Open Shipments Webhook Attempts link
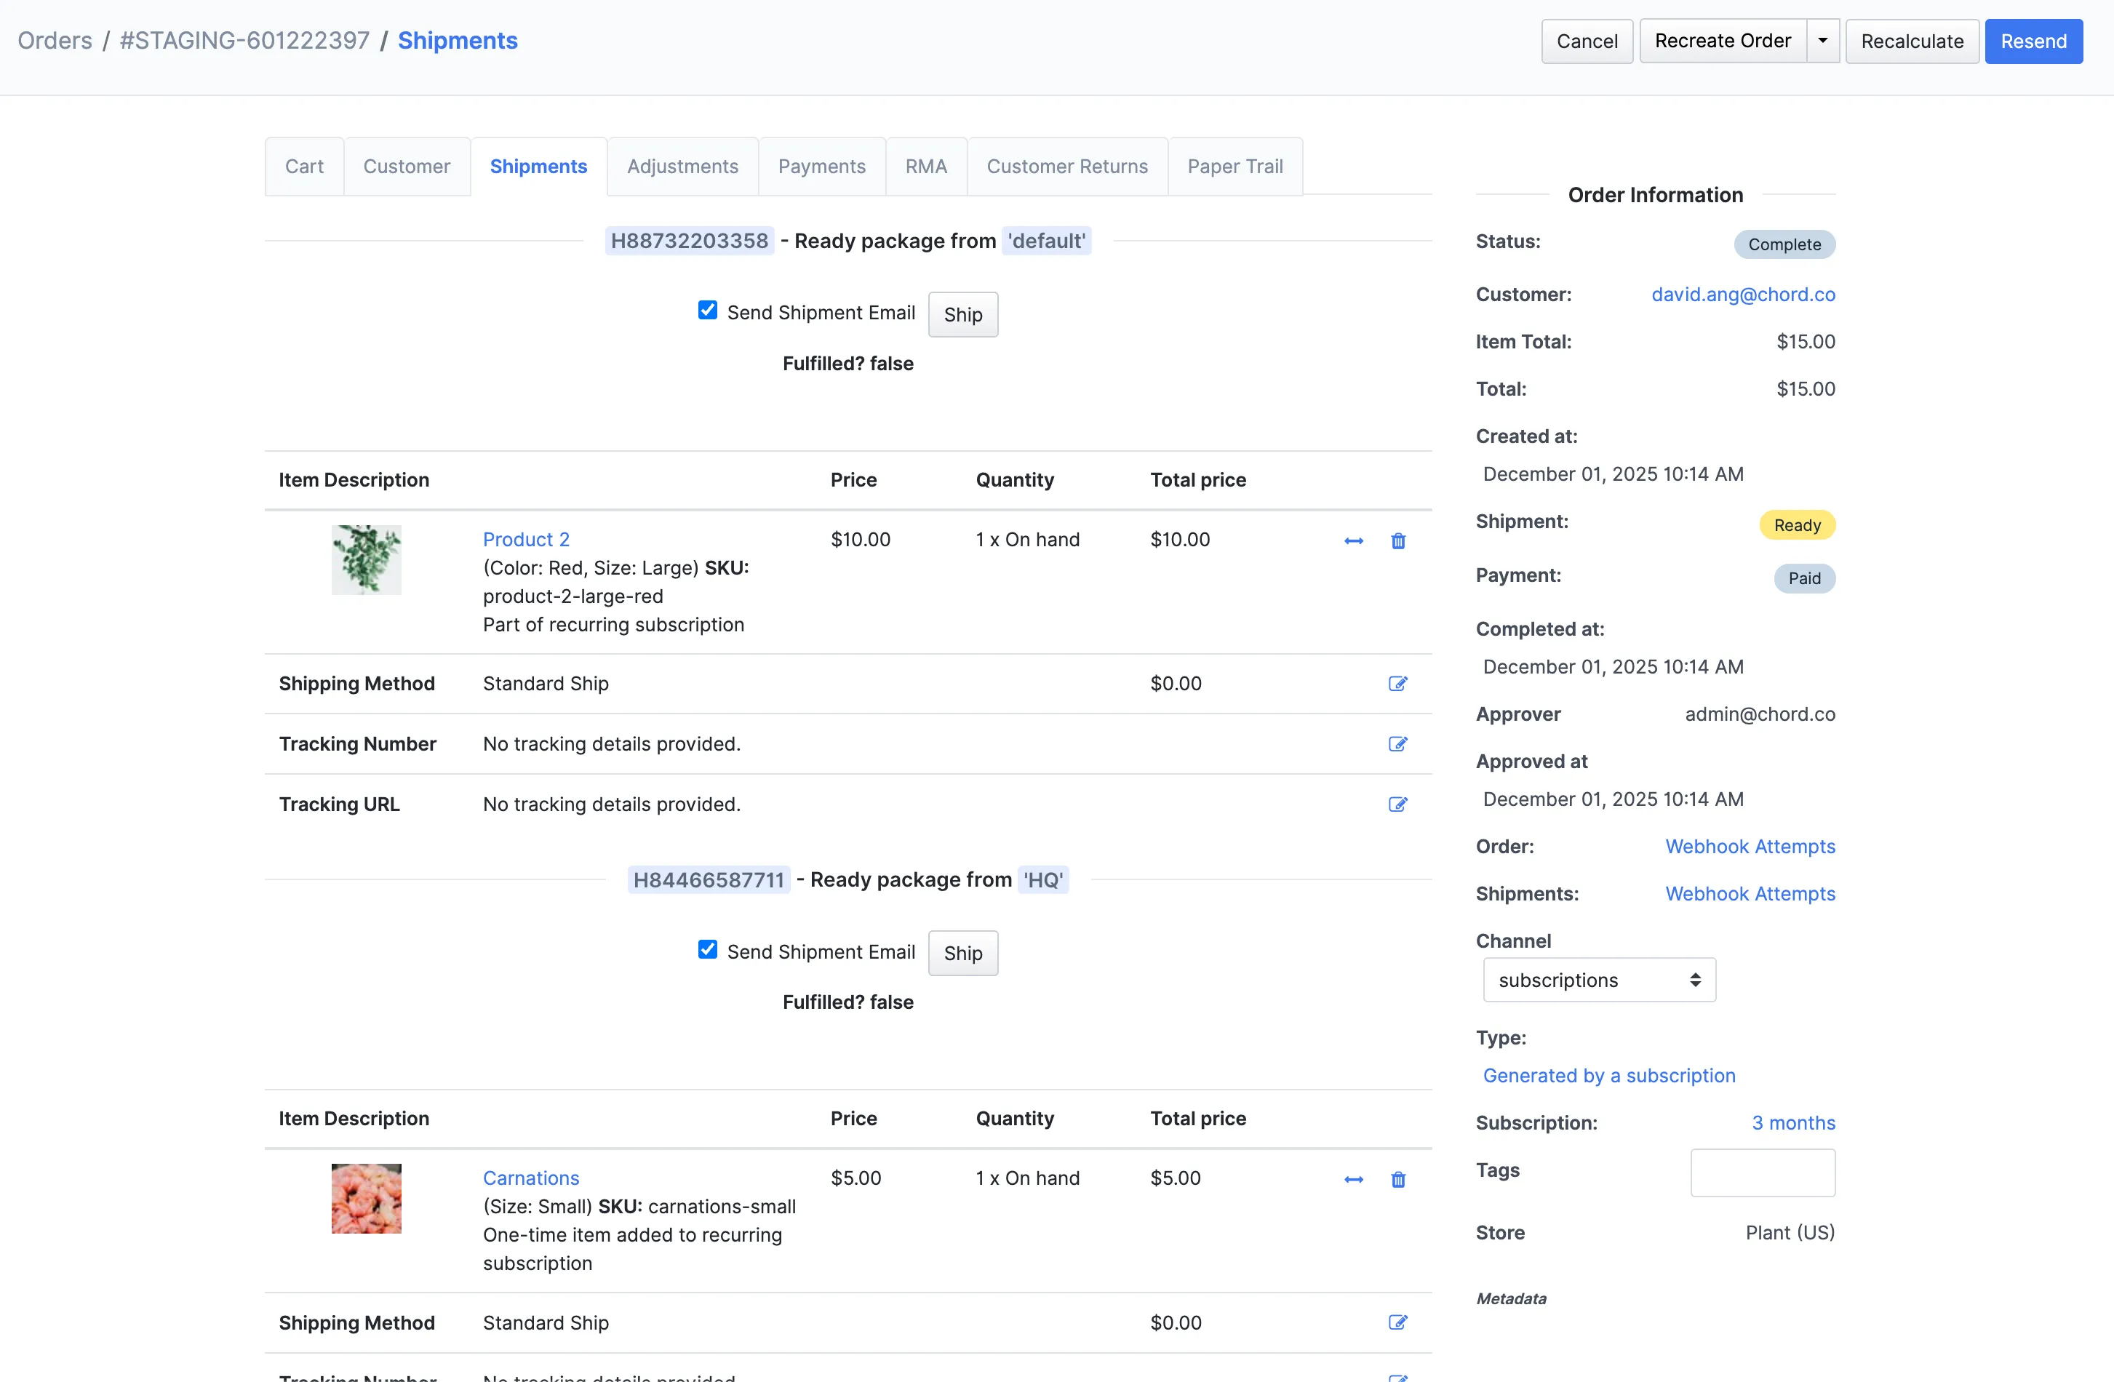This screenshot has height=1382, width=2114. click(x=1750, y=893)
